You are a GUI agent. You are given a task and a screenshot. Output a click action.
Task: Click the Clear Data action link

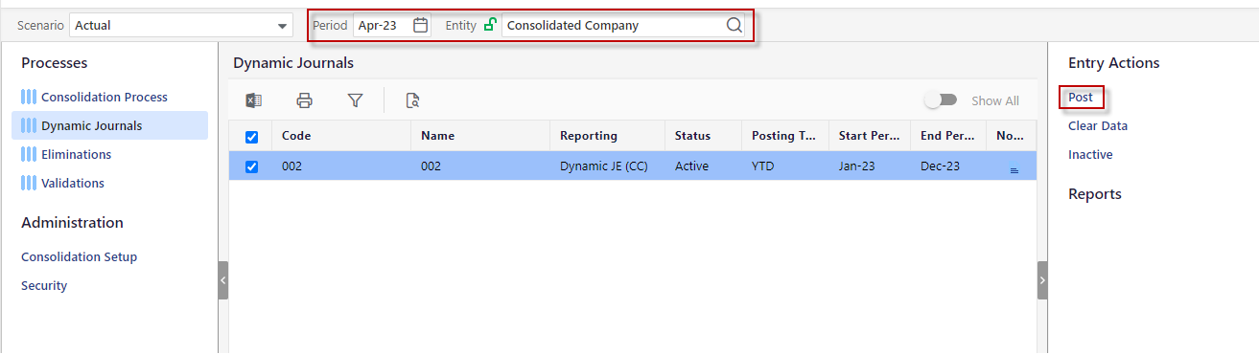[x=1098, y=125]
